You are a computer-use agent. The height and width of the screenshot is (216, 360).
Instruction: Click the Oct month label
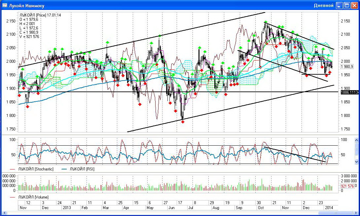[261, 208]
